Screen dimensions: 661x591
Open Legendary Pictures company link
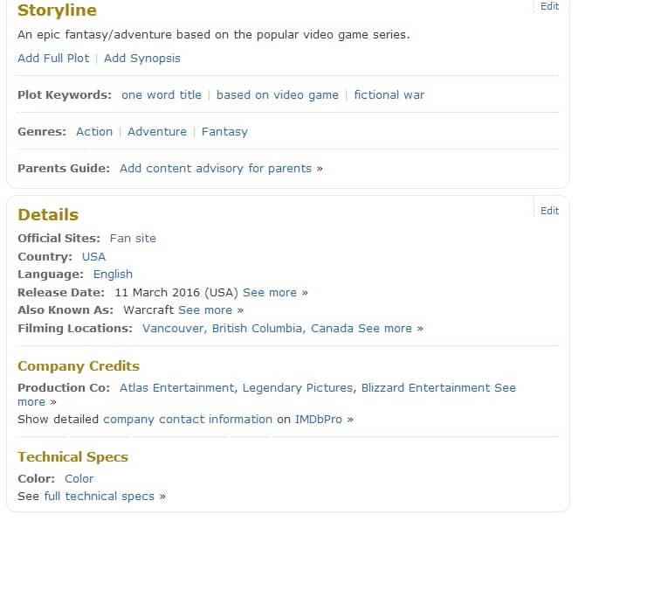(298, 388)
